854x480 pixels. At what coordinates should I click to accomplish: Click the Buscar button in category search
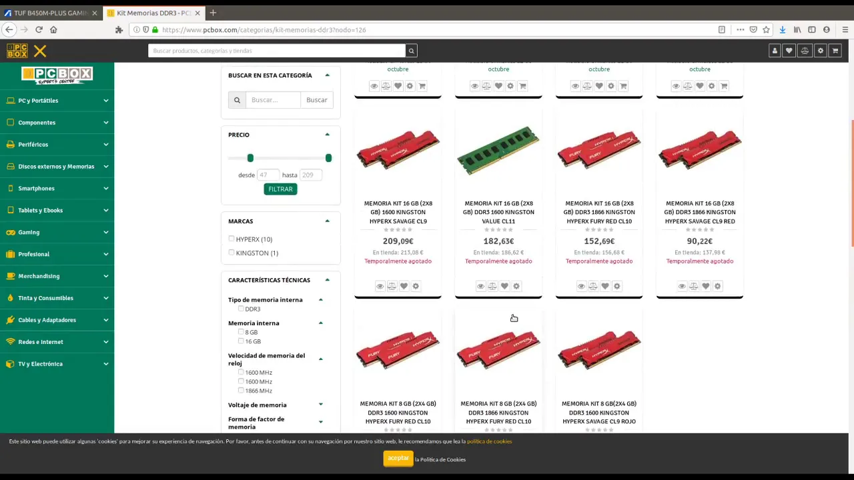click(x=317, y=100)
